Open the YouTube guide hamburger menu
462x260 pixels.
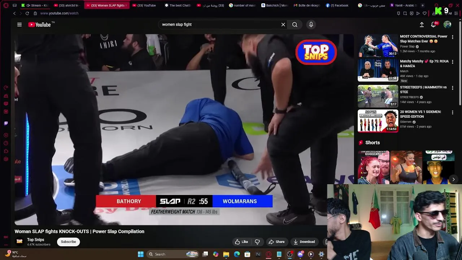coord(19,25)
